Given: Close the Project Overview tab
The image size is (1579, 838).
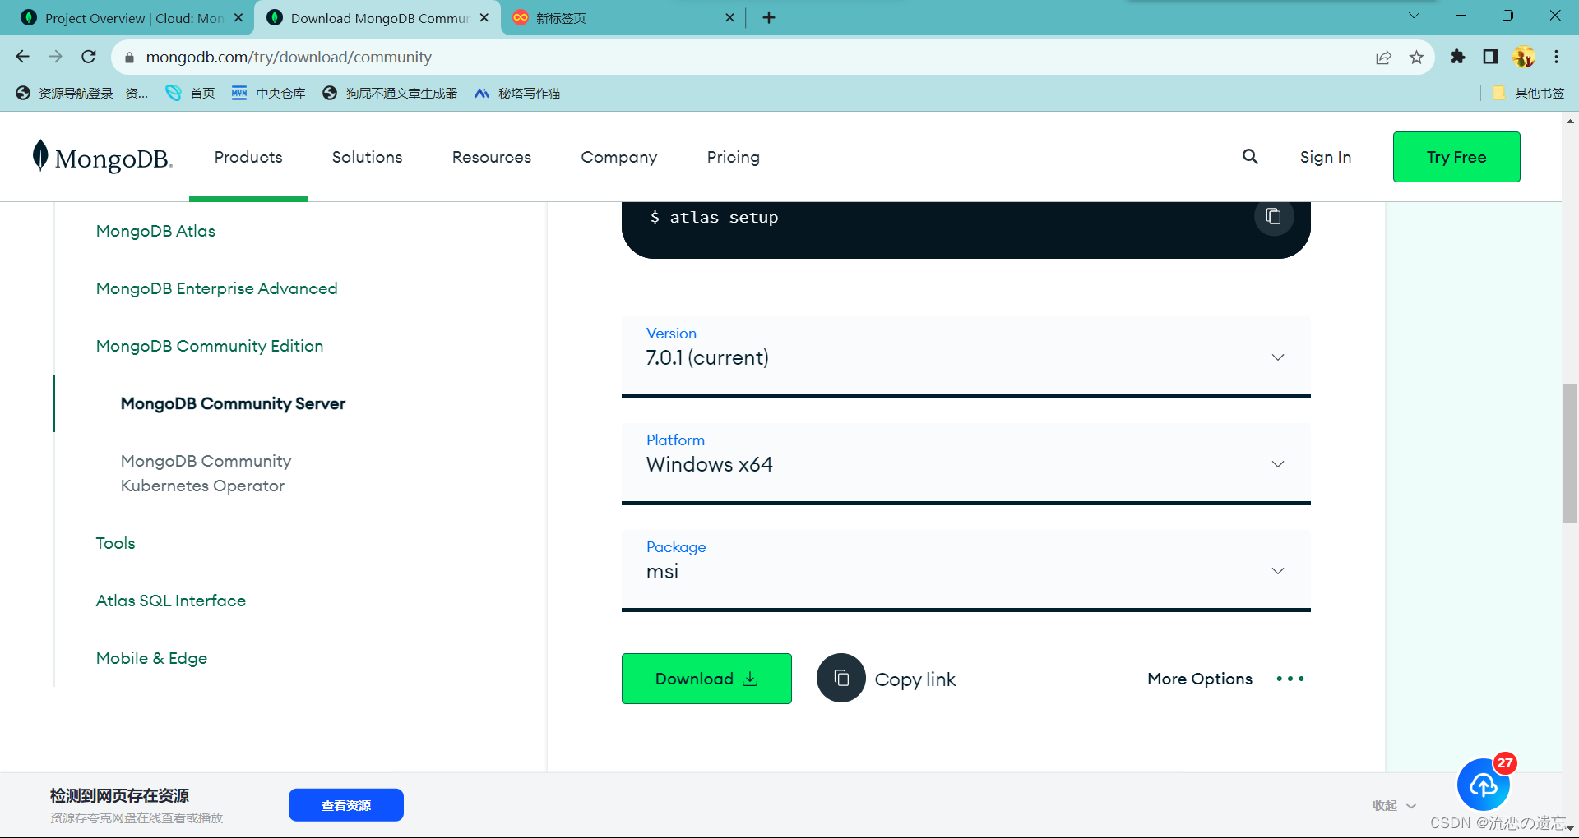Looking at the screenshot, I should pos(238,17).
